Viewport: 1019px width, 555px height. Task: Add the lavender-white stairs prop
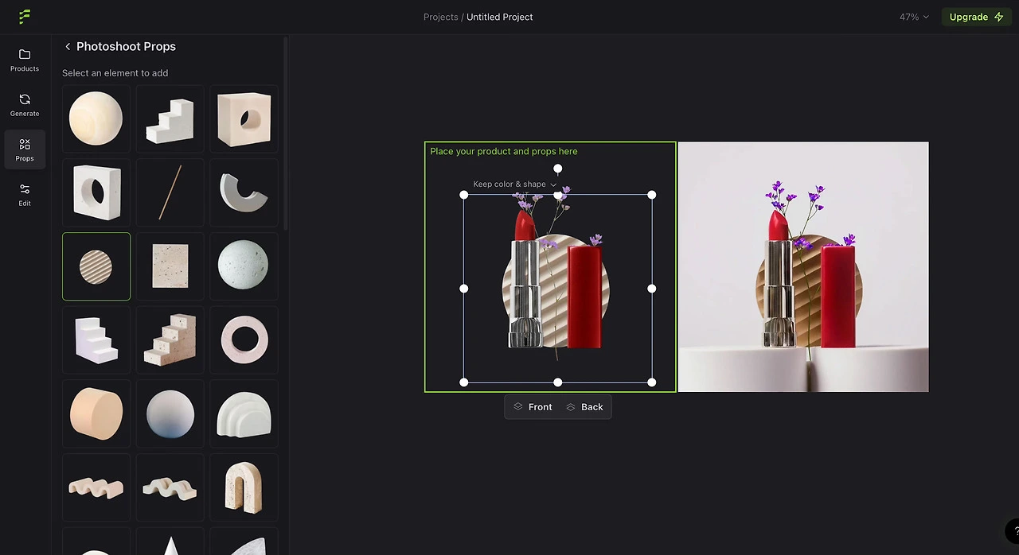96,340
